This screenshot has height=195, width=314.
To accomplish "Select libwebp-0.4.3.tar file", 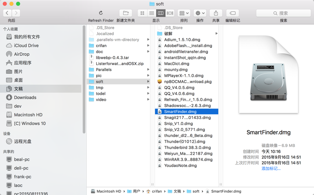I will [x=119, y=58].
